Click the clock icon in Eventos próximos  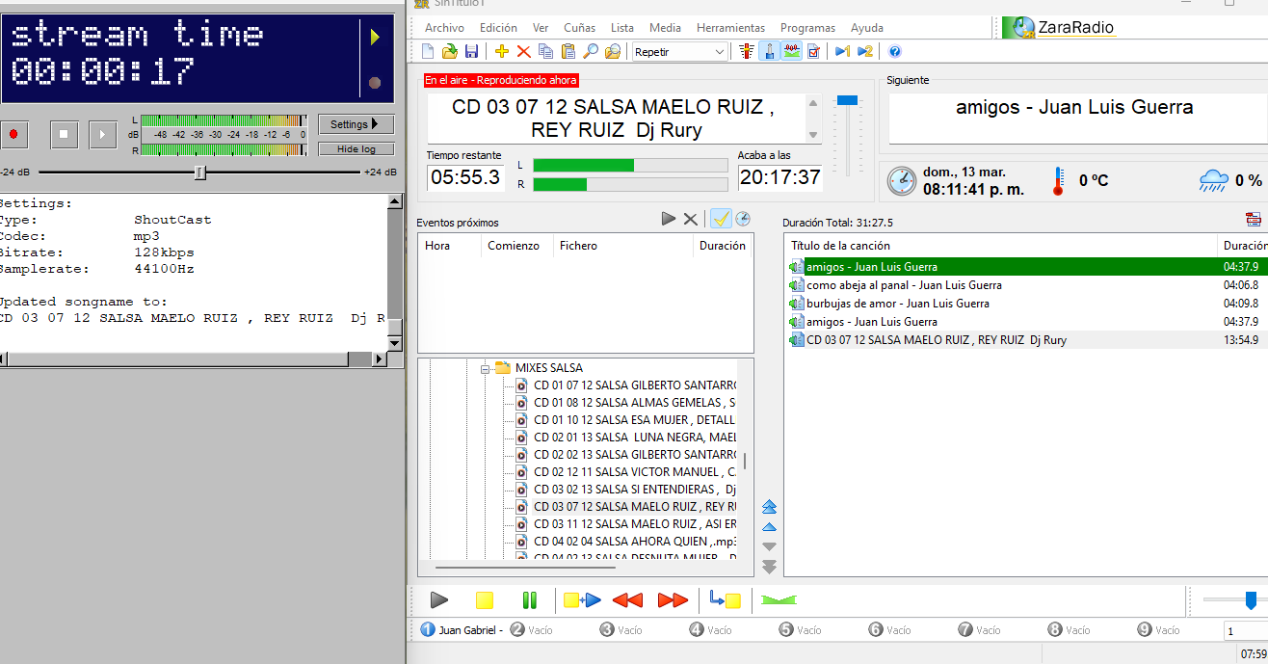point(743,219)
